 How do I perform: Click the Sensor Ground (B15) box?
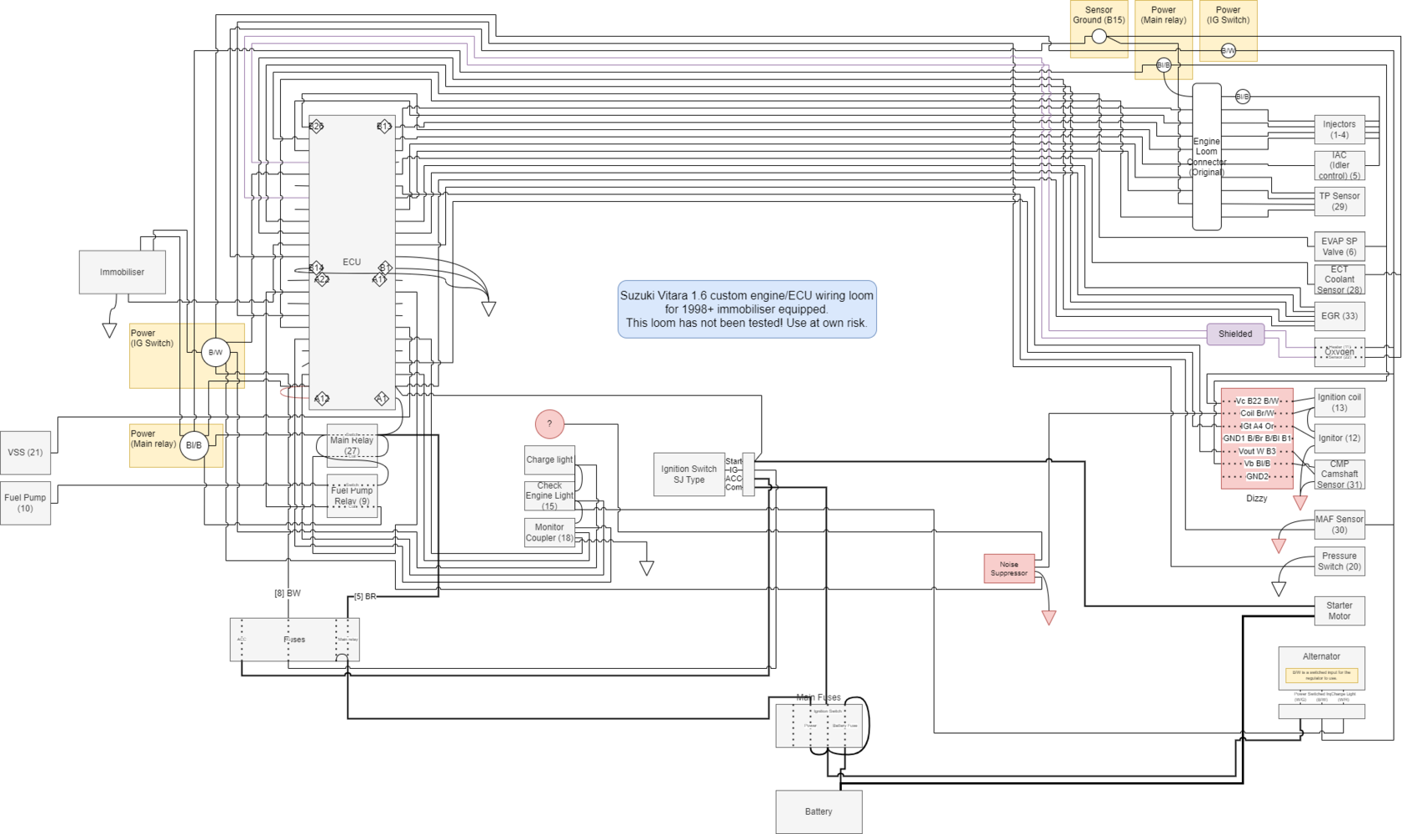pos(1099,29)
